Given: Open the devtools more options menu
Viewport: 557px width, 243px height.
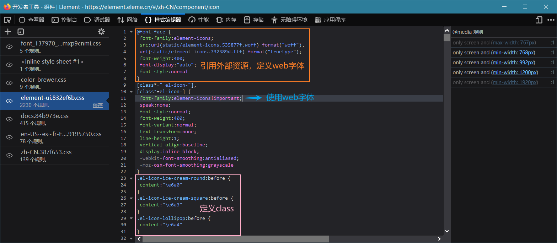Looking at the screenshot, I should click(551, 20).
